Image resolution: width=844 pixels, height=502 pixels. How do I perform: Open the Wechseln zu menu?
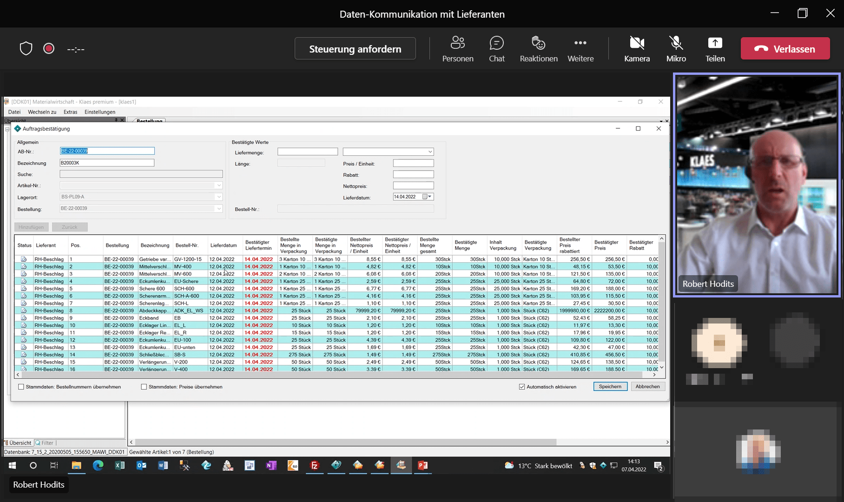pos(42,112)
